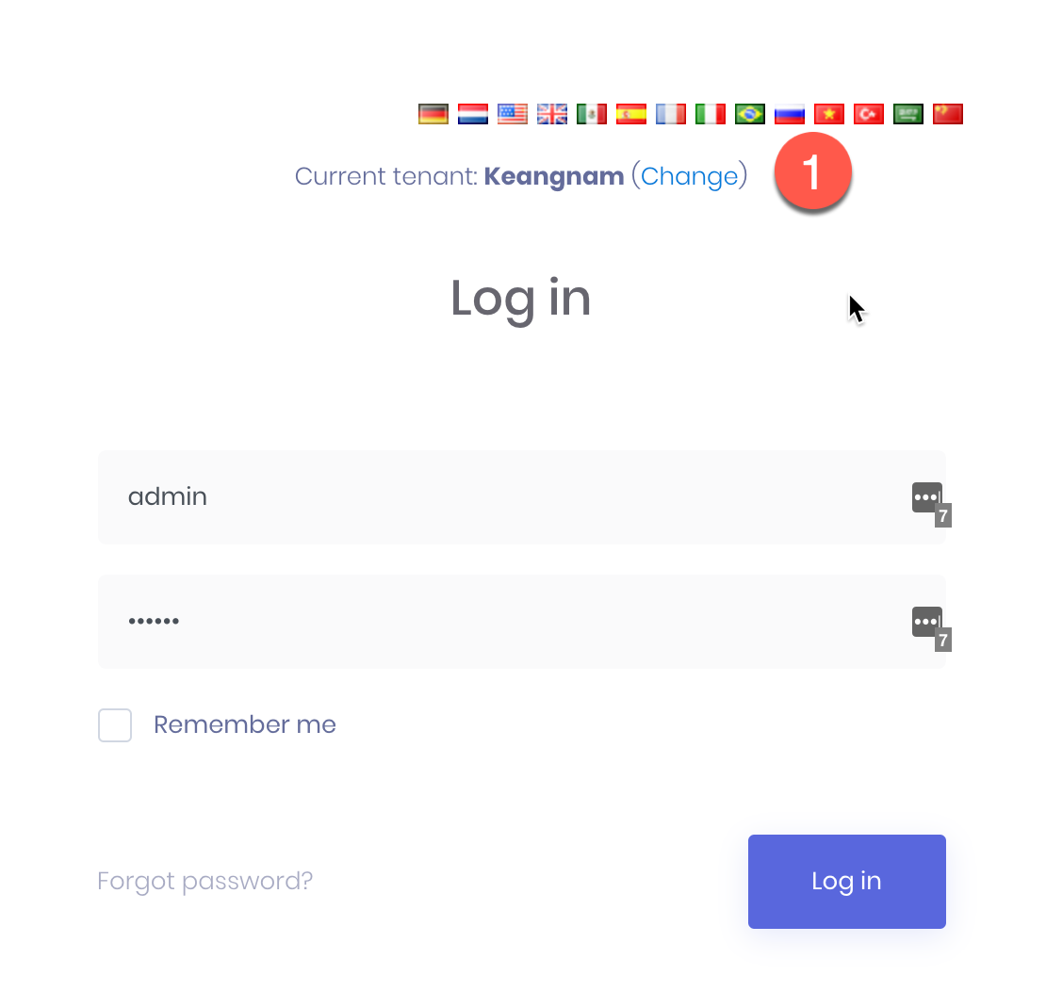Viewport: 1046px width, 991px height.
Task: Choose the Turkish flag language
Action: [x=869, y=114]
